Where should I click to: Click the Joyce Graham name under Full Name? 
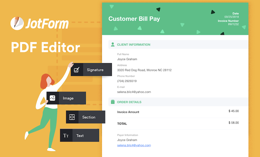[x=127, y=59]
